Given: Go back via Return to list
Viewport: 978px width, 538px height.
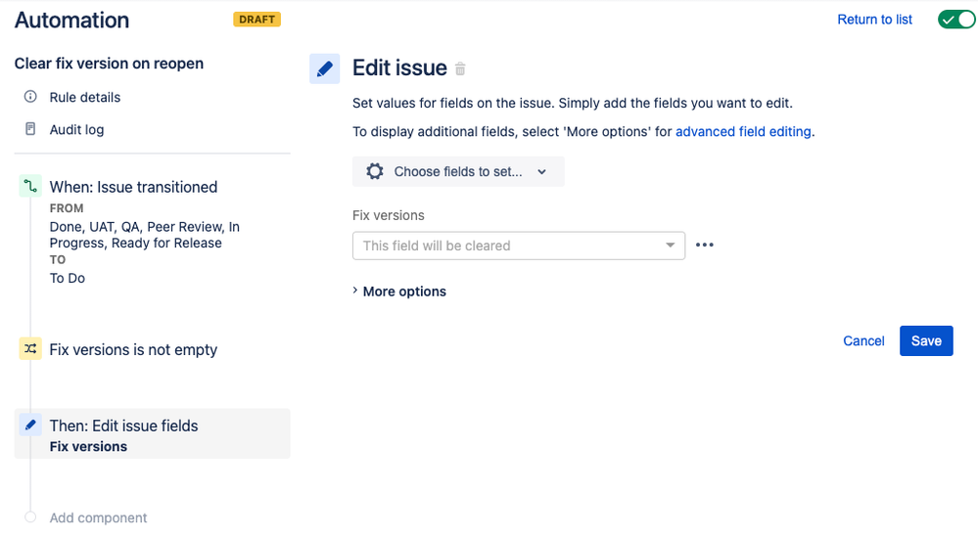Looking at the screenshot, I should click(874, 20).
